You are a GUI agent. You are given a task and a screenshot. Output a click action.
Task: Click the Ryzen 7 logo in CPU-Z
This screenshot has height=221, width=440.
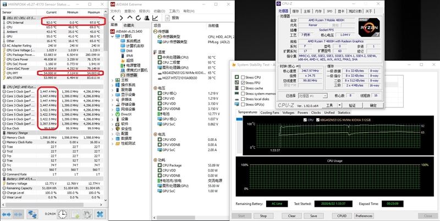tap(369, 29)
